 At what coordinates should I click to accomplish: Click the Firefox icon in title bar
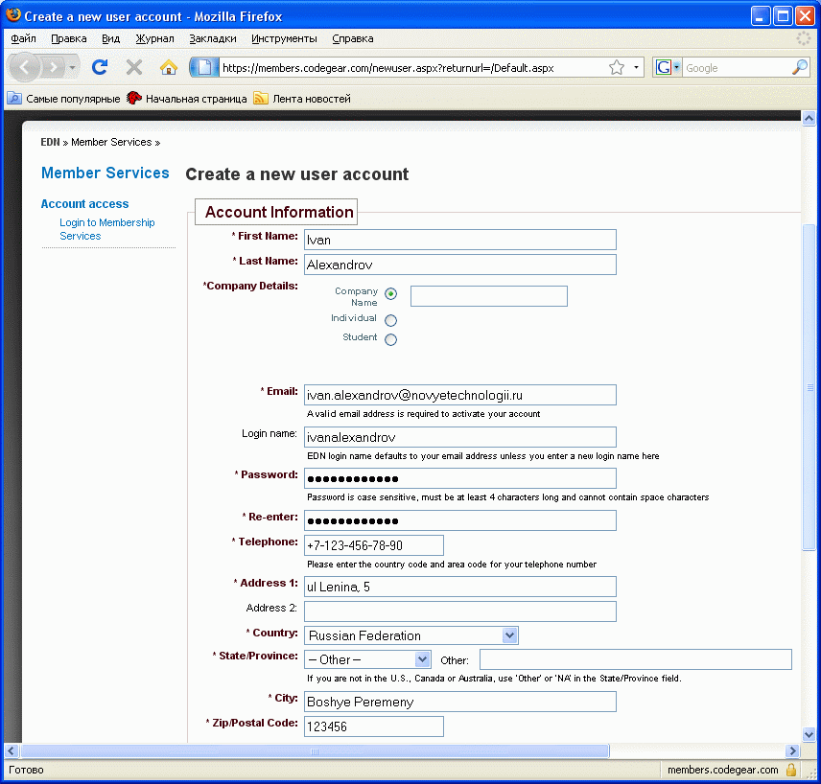(x=13, y=15)
